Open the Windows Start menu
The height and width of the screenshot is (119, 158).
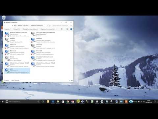[2, 101]
